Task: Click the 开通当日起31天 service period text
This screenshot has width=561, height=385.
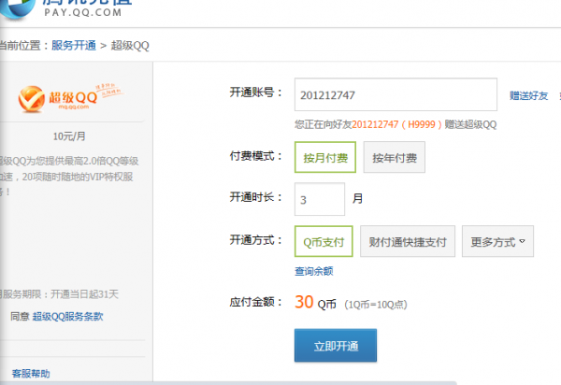Action: pyautogui.click(x=84, y=294)
